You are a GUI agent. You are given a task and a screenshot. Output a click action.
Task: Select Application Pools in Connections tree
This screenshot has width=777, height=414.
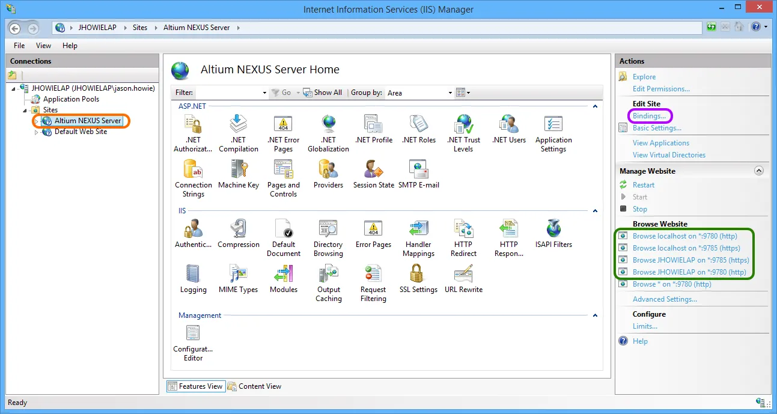71,99
